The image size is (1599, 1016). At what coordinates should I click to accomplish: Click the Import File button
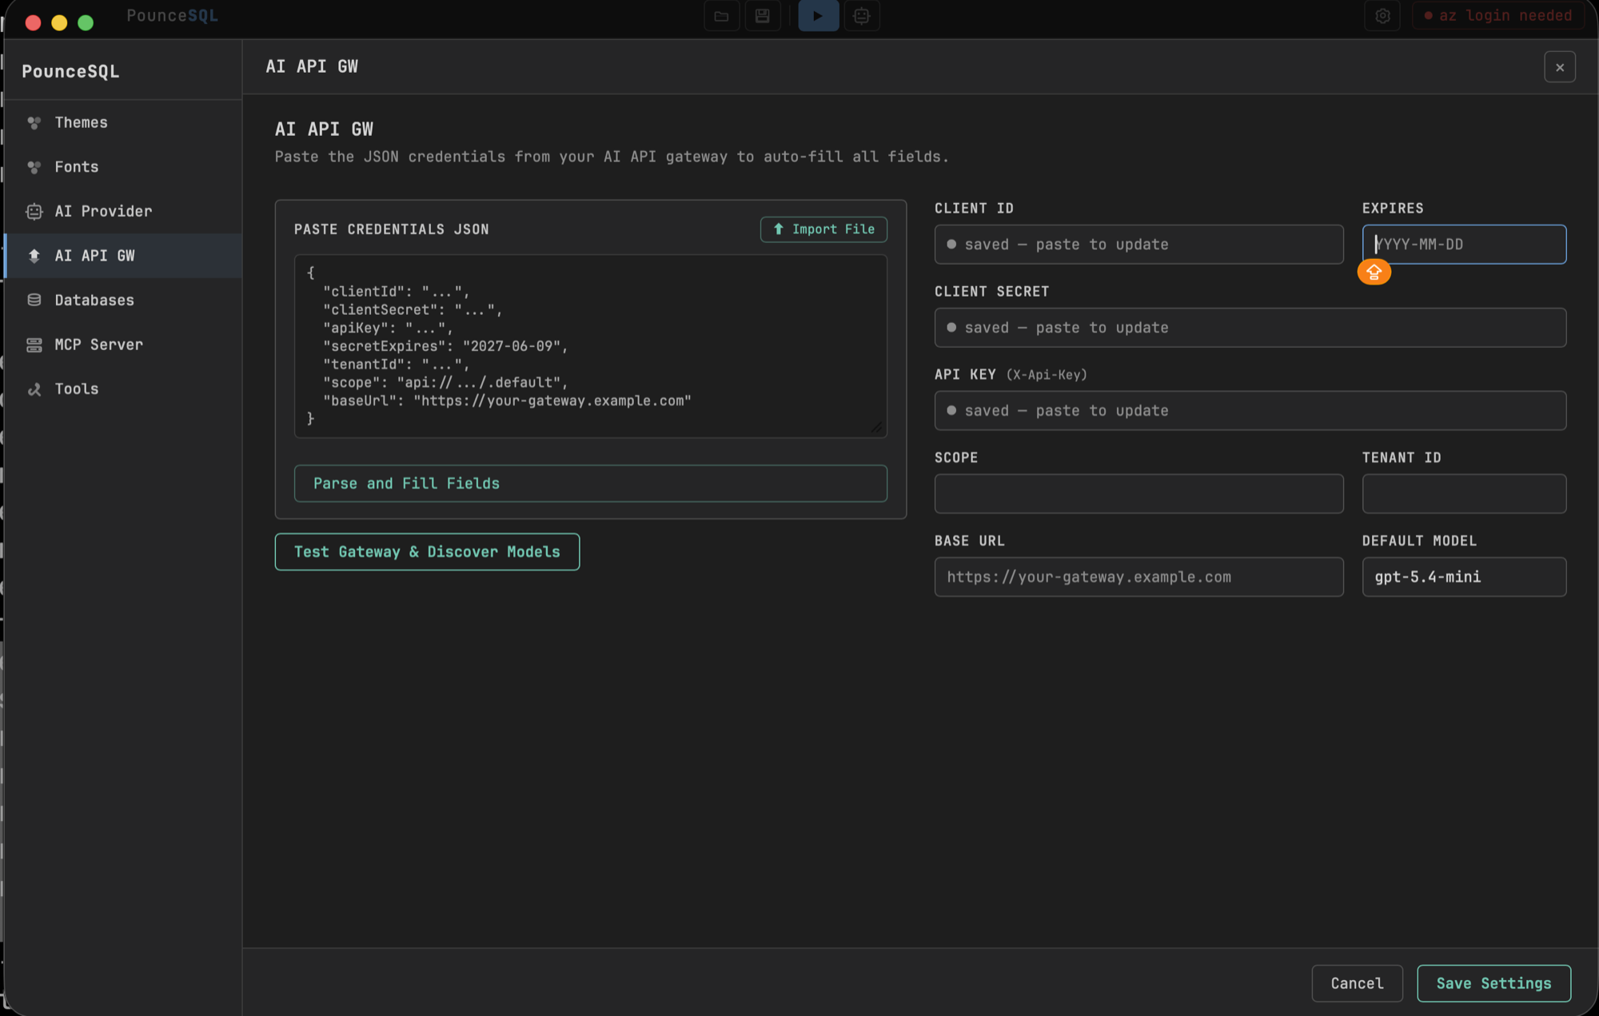pyautogui.click(x=823, y=229)
